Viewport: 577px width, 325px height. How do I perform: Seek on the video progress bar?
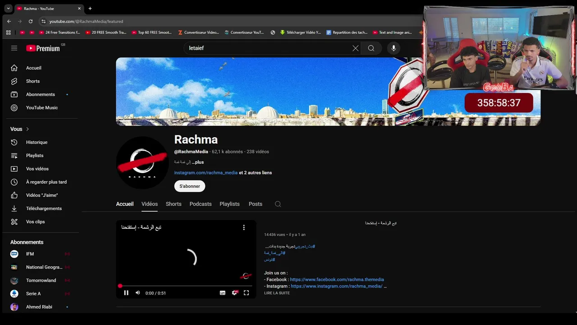[186, 286]
